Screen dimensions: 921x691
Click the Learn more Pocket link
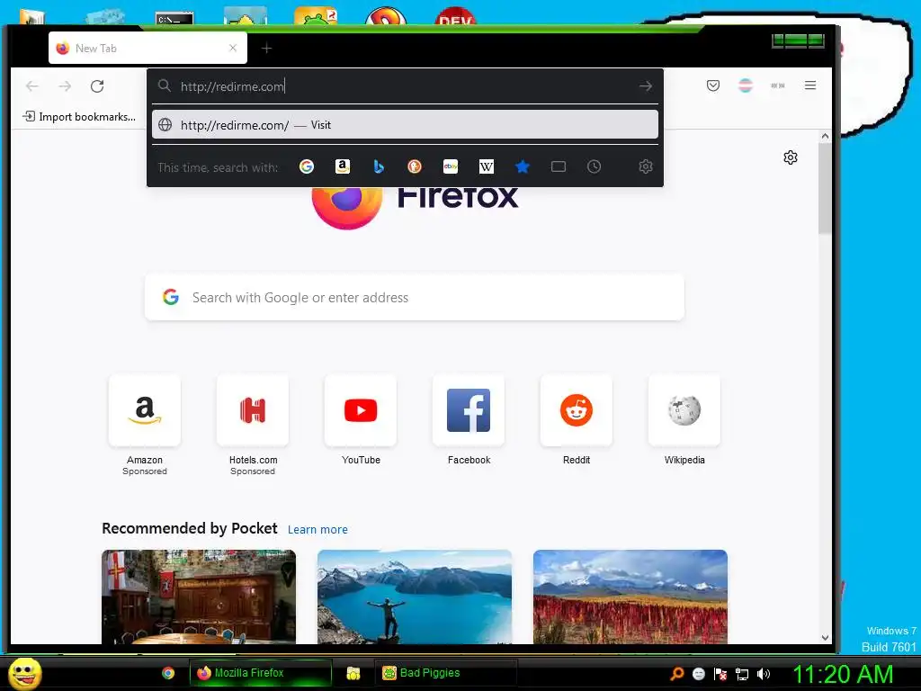click(317, 529)
